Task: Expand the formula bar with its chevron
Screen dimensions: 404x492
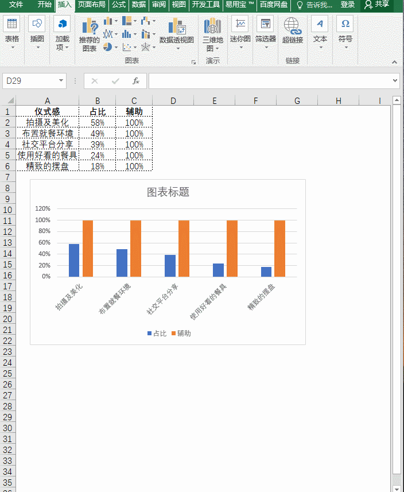Action: pyautogui.click(x=395, y=80)
